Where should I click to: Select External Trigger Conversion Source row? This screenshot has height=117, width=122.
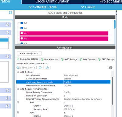pyautogui.click(x=63, y=99)
